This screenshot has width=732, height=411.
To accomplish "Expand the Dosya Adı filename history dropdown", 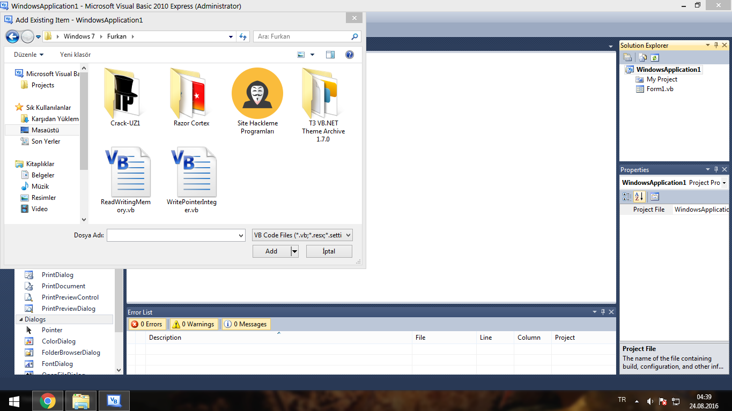I will (x=241, y=235).
